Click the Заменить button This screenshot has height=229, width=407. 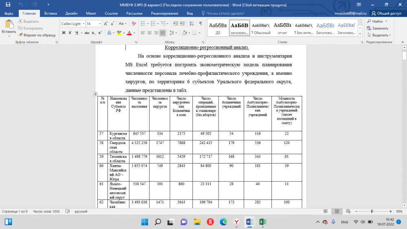(x=377, y=28)
